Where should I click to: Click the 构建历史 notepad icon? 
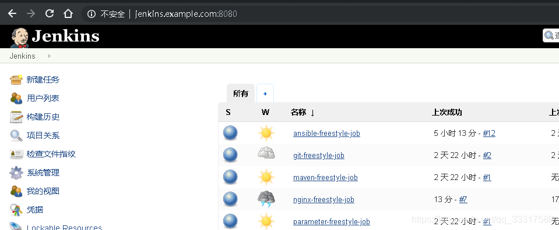pyautogui.click(x=16, y=117)
